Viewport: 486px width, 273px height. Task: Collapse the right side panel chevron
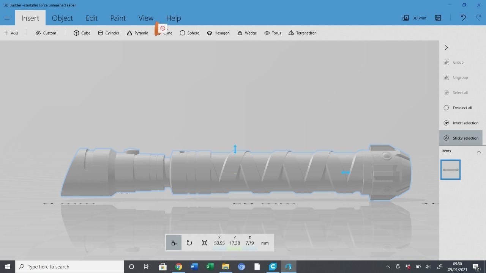446,47
